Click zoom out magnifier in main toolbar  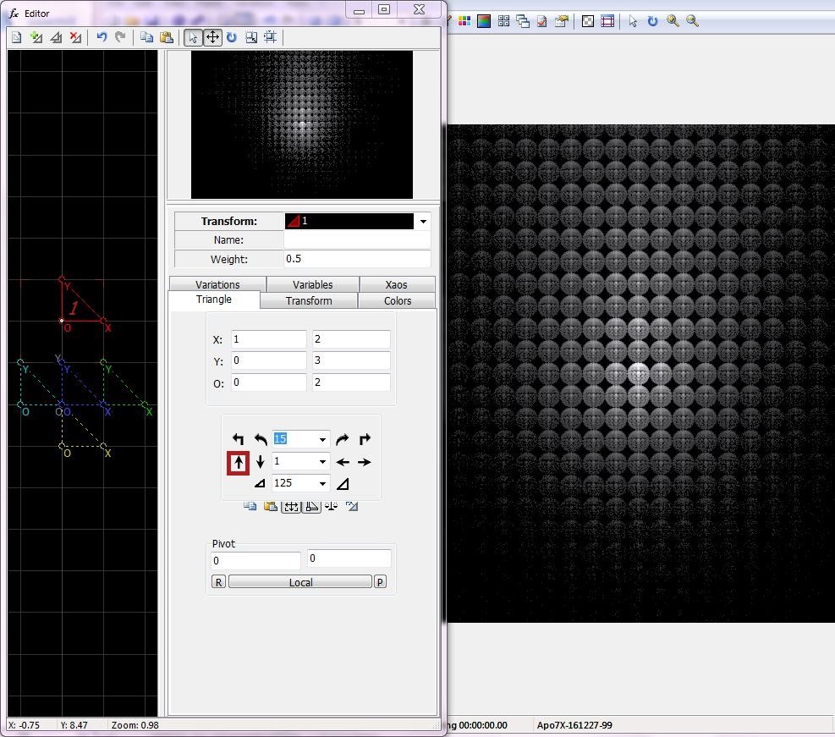coord(692,21)
